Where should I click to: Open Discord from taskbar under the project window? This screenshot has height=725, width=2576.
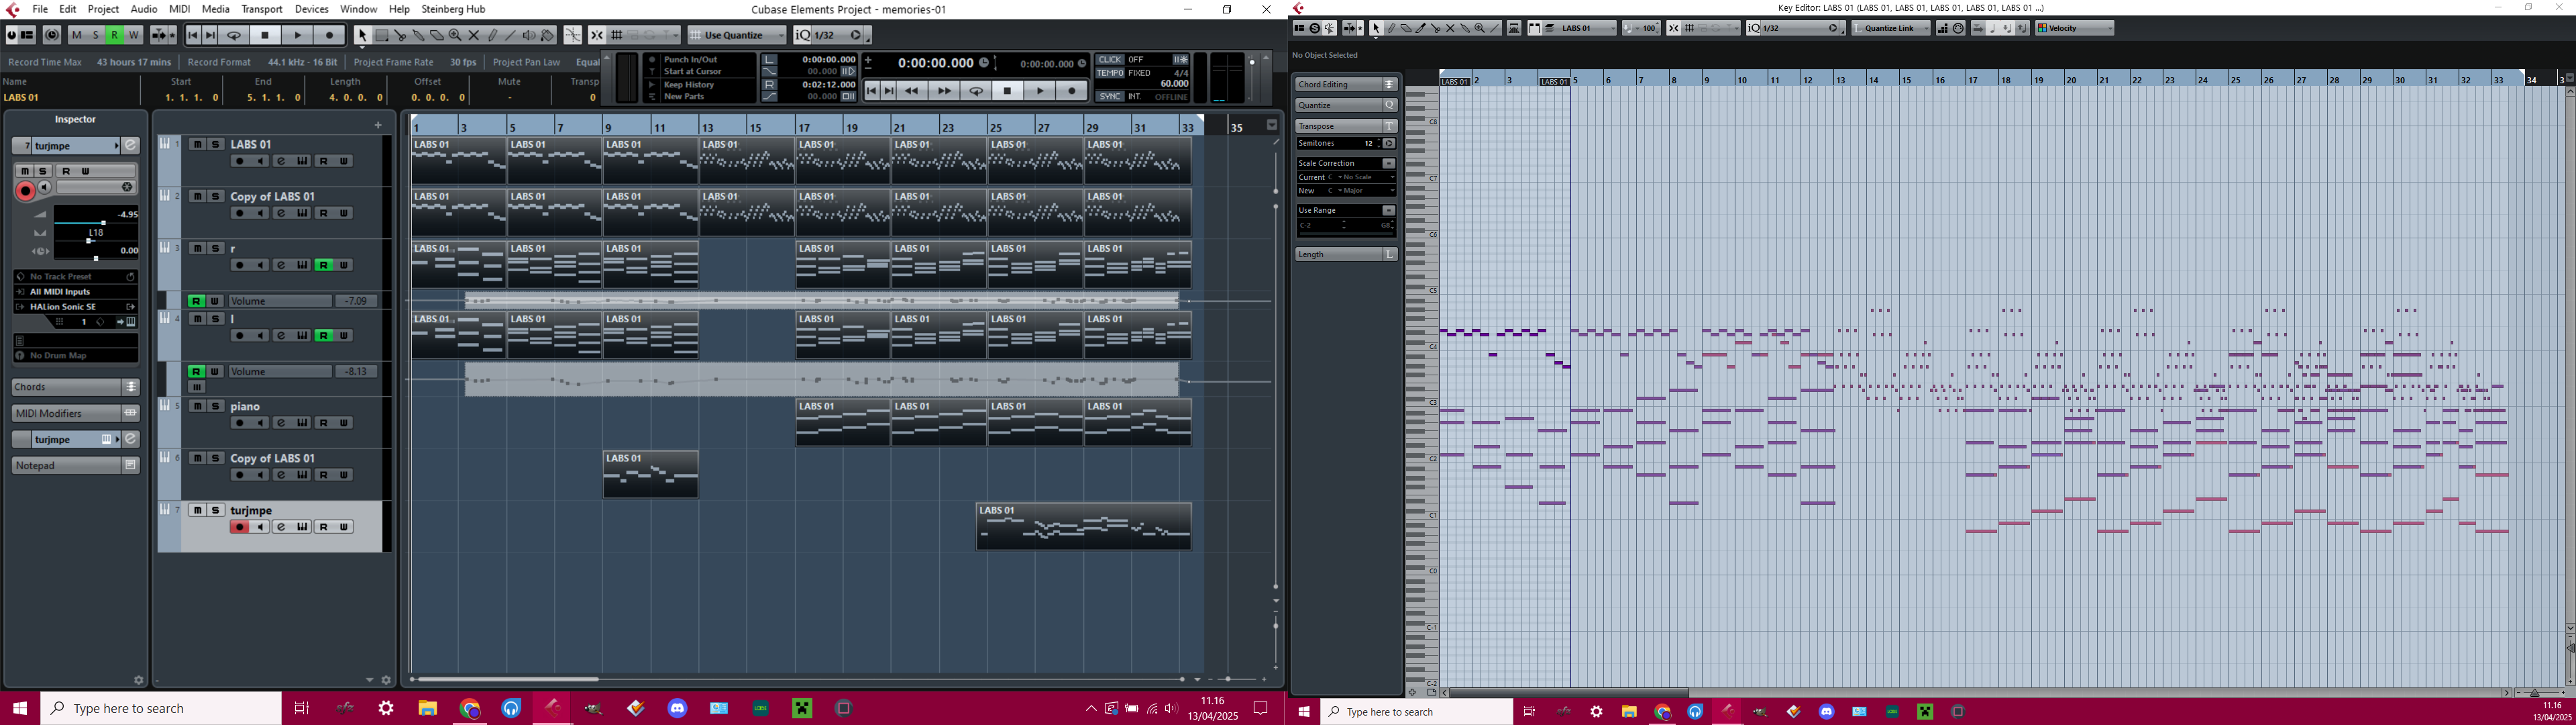coord(677,708)
